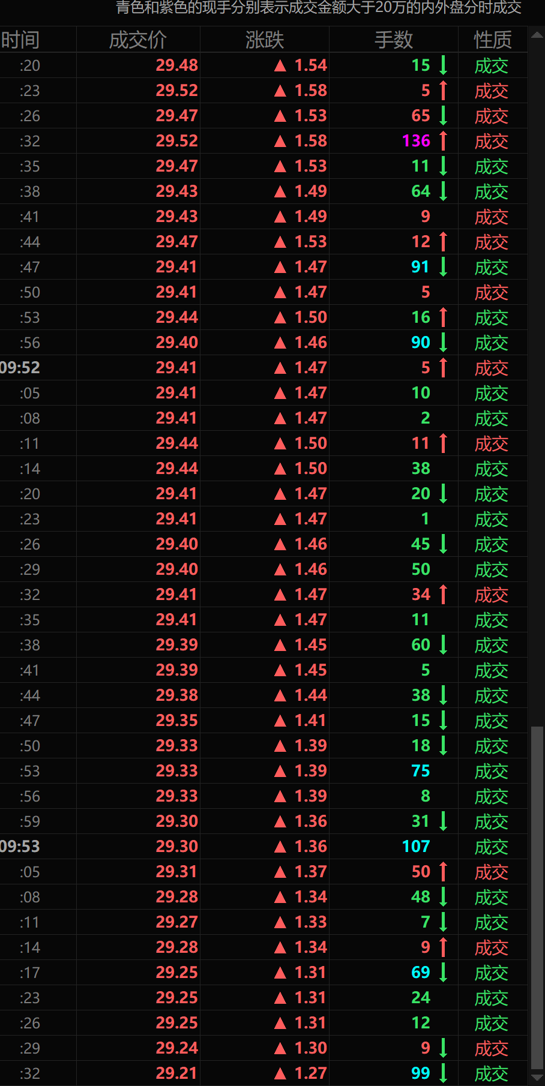The image size is (545, 1086).
Task: Click the cyan volume value 75
Action: coord(421,771)
